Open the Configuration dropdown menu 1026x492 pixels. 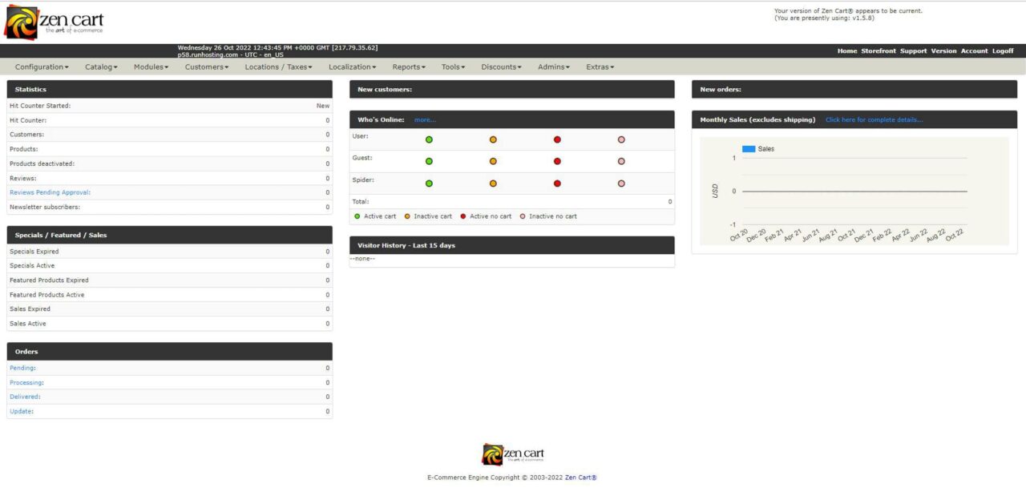tap(41, 67)
